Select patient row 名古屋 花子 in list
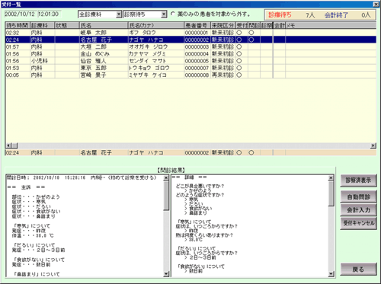Image resolution: width=381 pixels, height=284 pixels. coord(190,40)
